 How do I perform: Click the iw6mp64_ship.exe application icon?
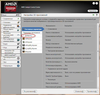23,45
